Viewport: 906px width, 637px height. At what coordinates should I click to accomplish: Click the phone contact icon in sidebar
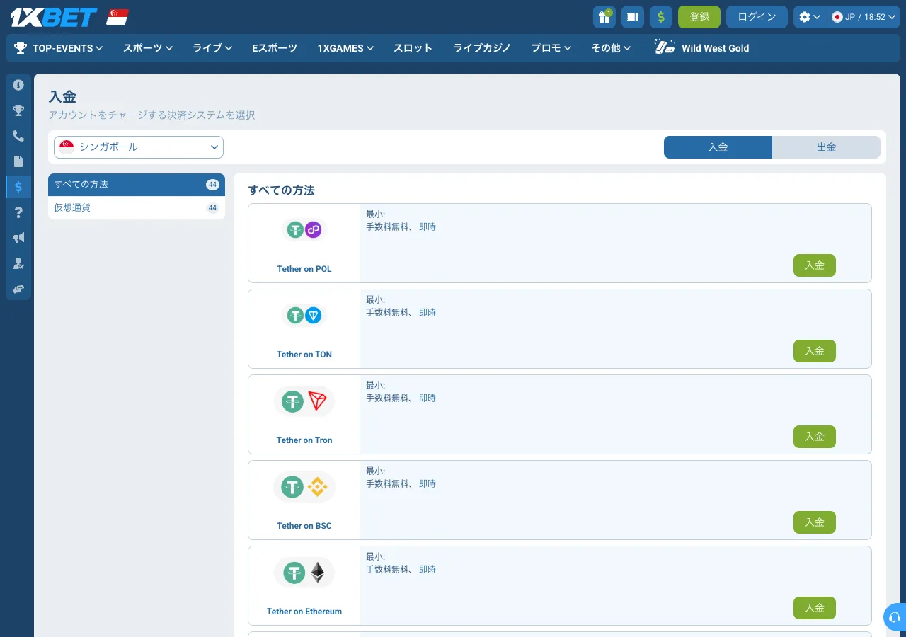pyautogui.click(x=18, y=136)
